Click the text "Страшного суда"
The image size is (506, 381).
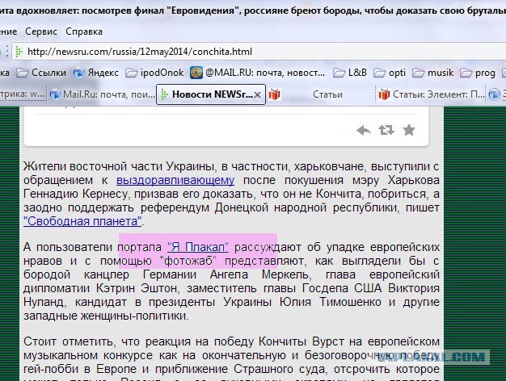280,369
